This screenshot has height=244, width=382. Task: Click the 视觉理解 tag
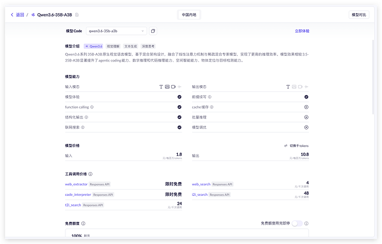click(113, 46)
